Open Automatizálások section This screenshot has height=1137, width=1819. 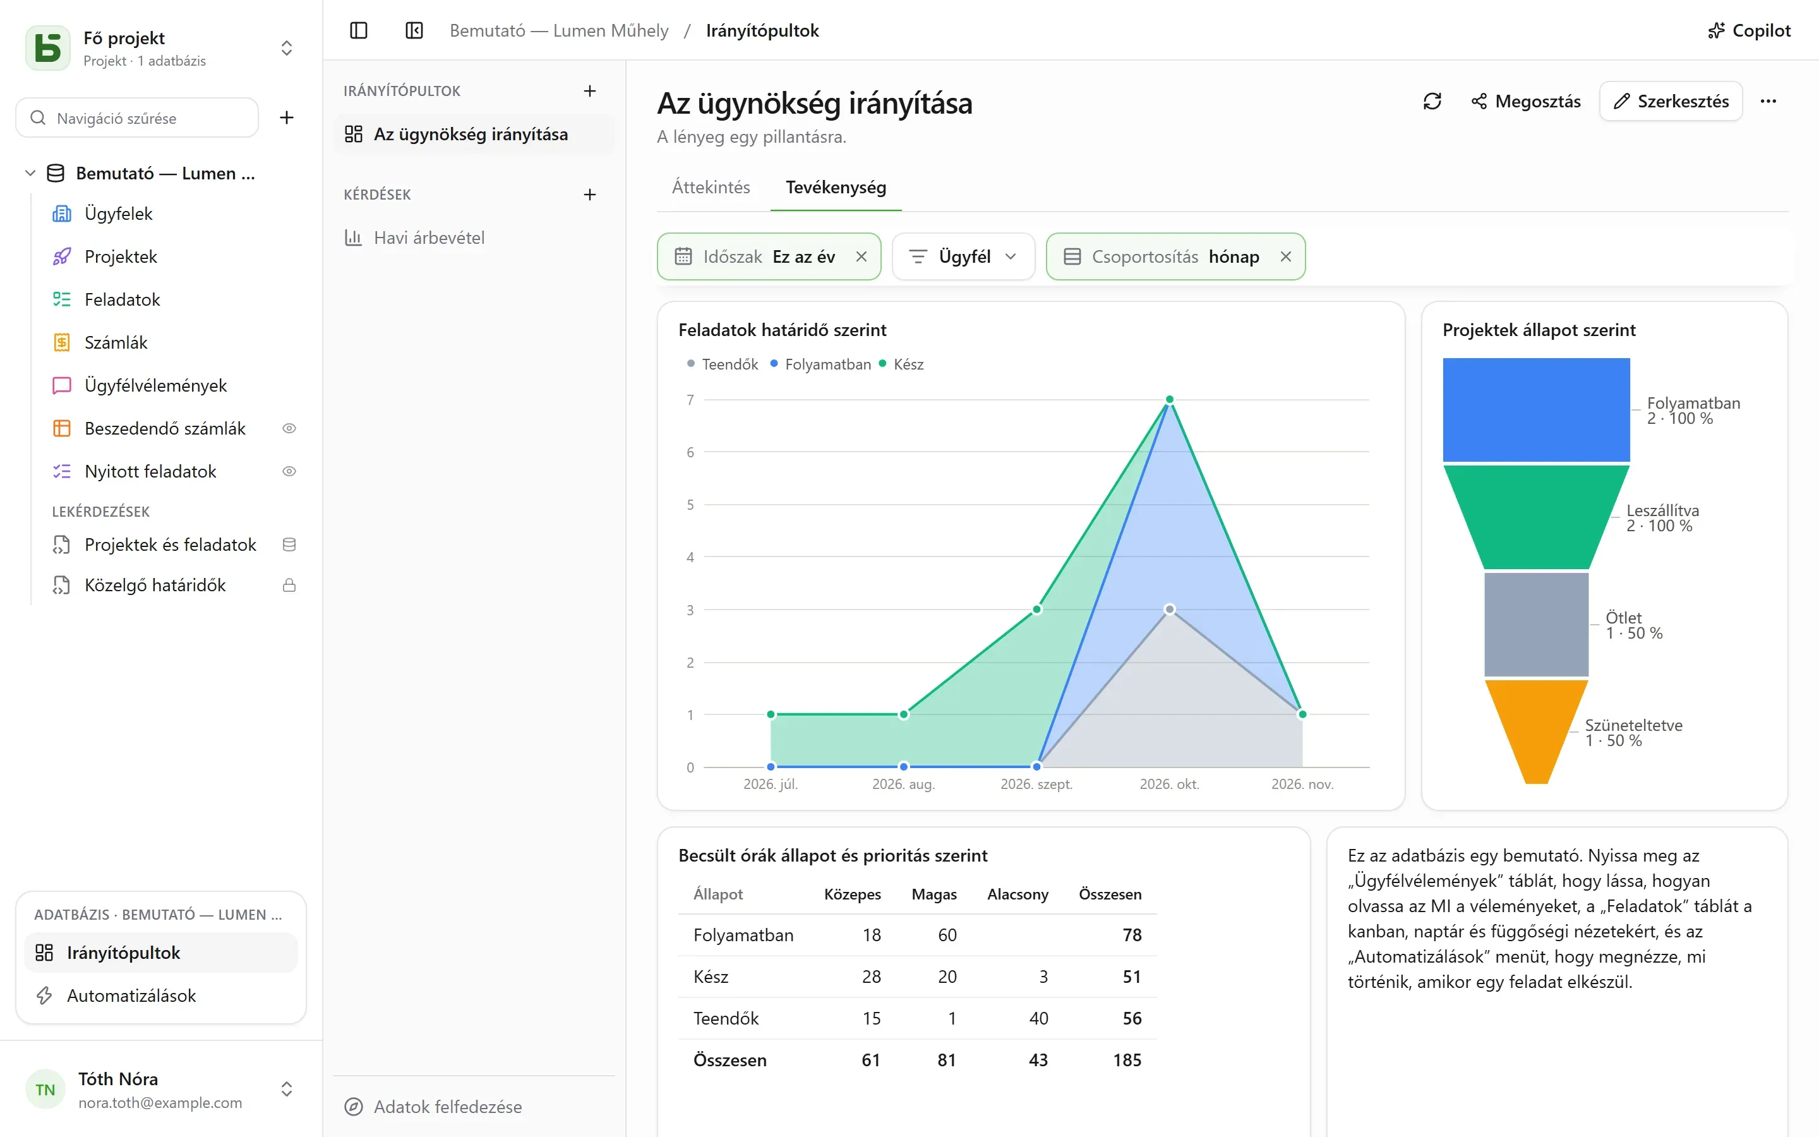(x=161, y=996)
